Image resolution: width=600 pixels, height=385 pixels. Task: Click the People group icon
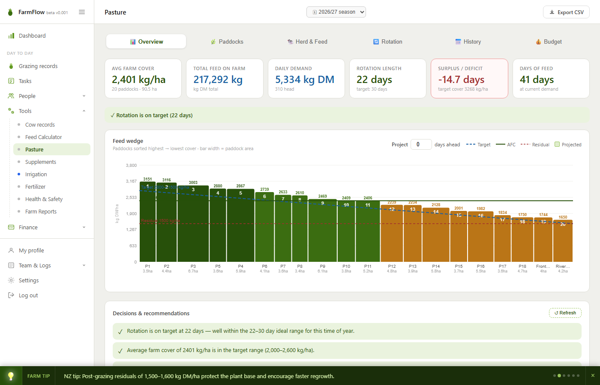[11, 96]
